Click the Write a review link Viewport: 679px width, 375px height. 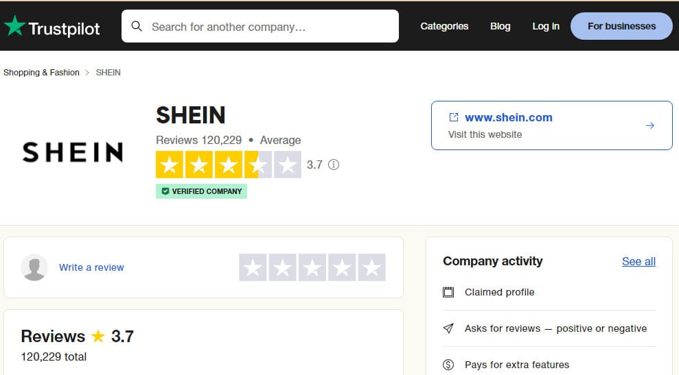91,267
